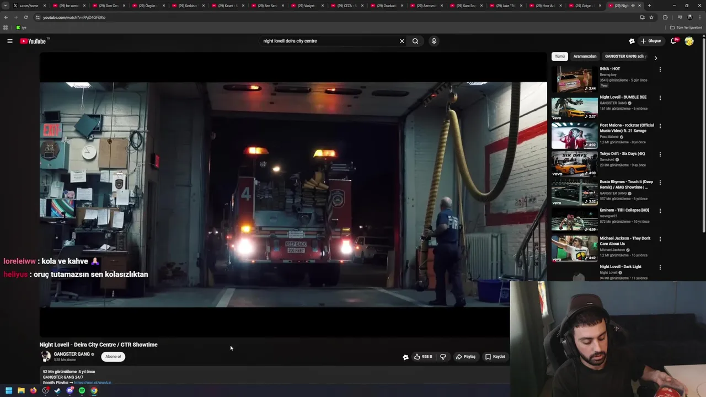
Task: Open options menu for Busta Rhymes - Touch It
Action: tap(660, 183)
